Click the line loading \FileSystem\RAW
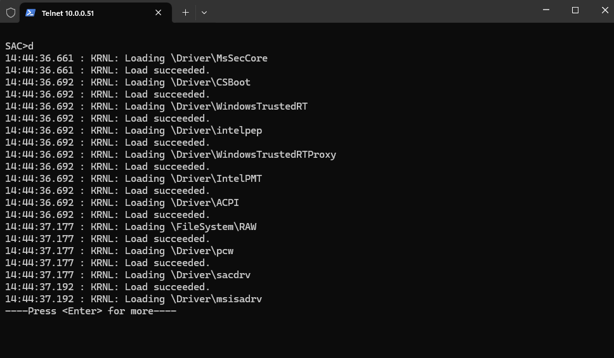This screenshot has height=358, width=614. point(131,227)
